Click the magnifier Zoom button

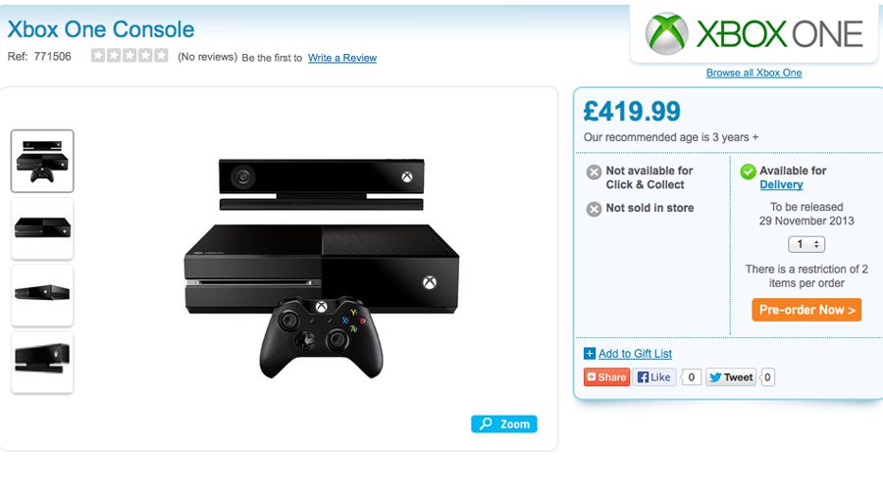click(x=504, y=424)
